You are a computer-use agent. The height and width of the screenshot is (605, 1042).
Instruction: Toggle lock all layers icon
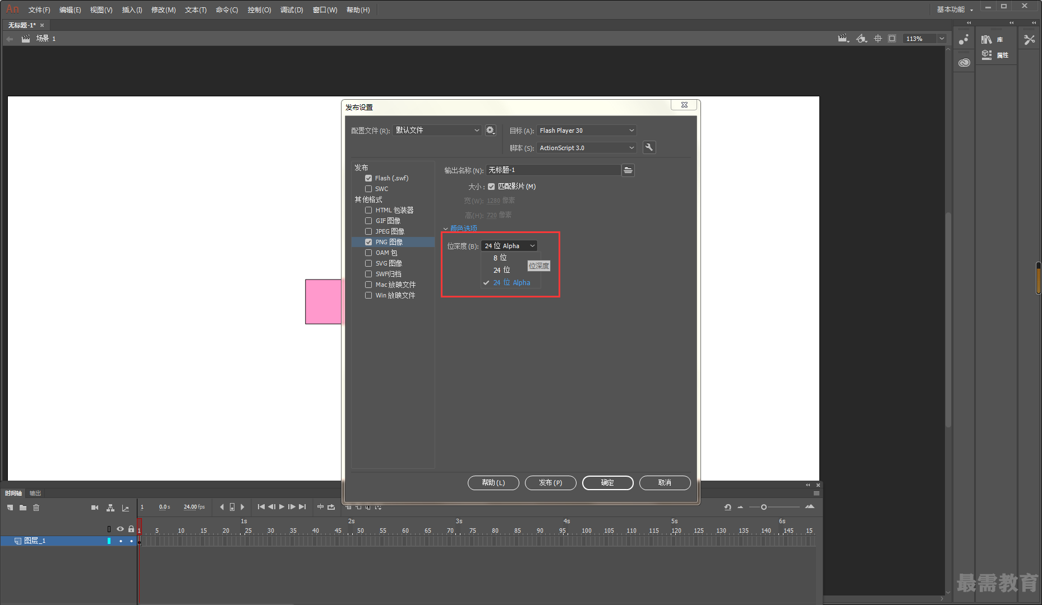point(131,529)
